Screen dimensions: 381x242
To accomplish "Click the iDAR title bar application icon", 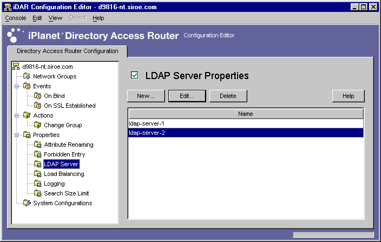I will [8, 7].
